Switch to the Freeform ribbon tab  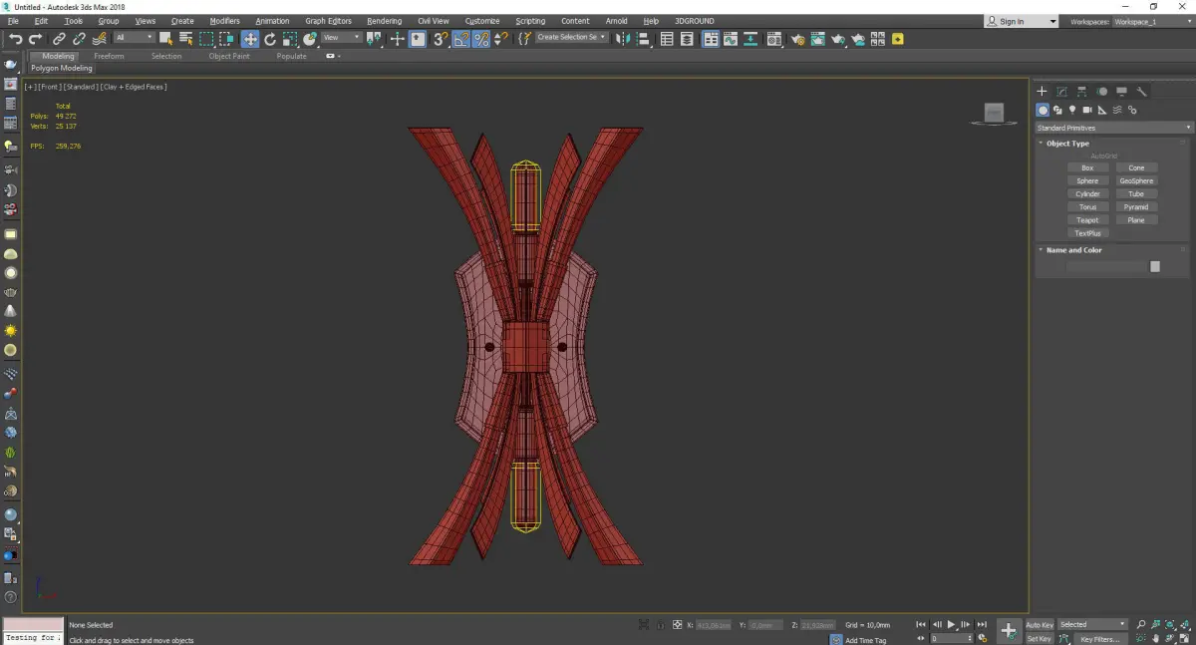pos(109,56)
